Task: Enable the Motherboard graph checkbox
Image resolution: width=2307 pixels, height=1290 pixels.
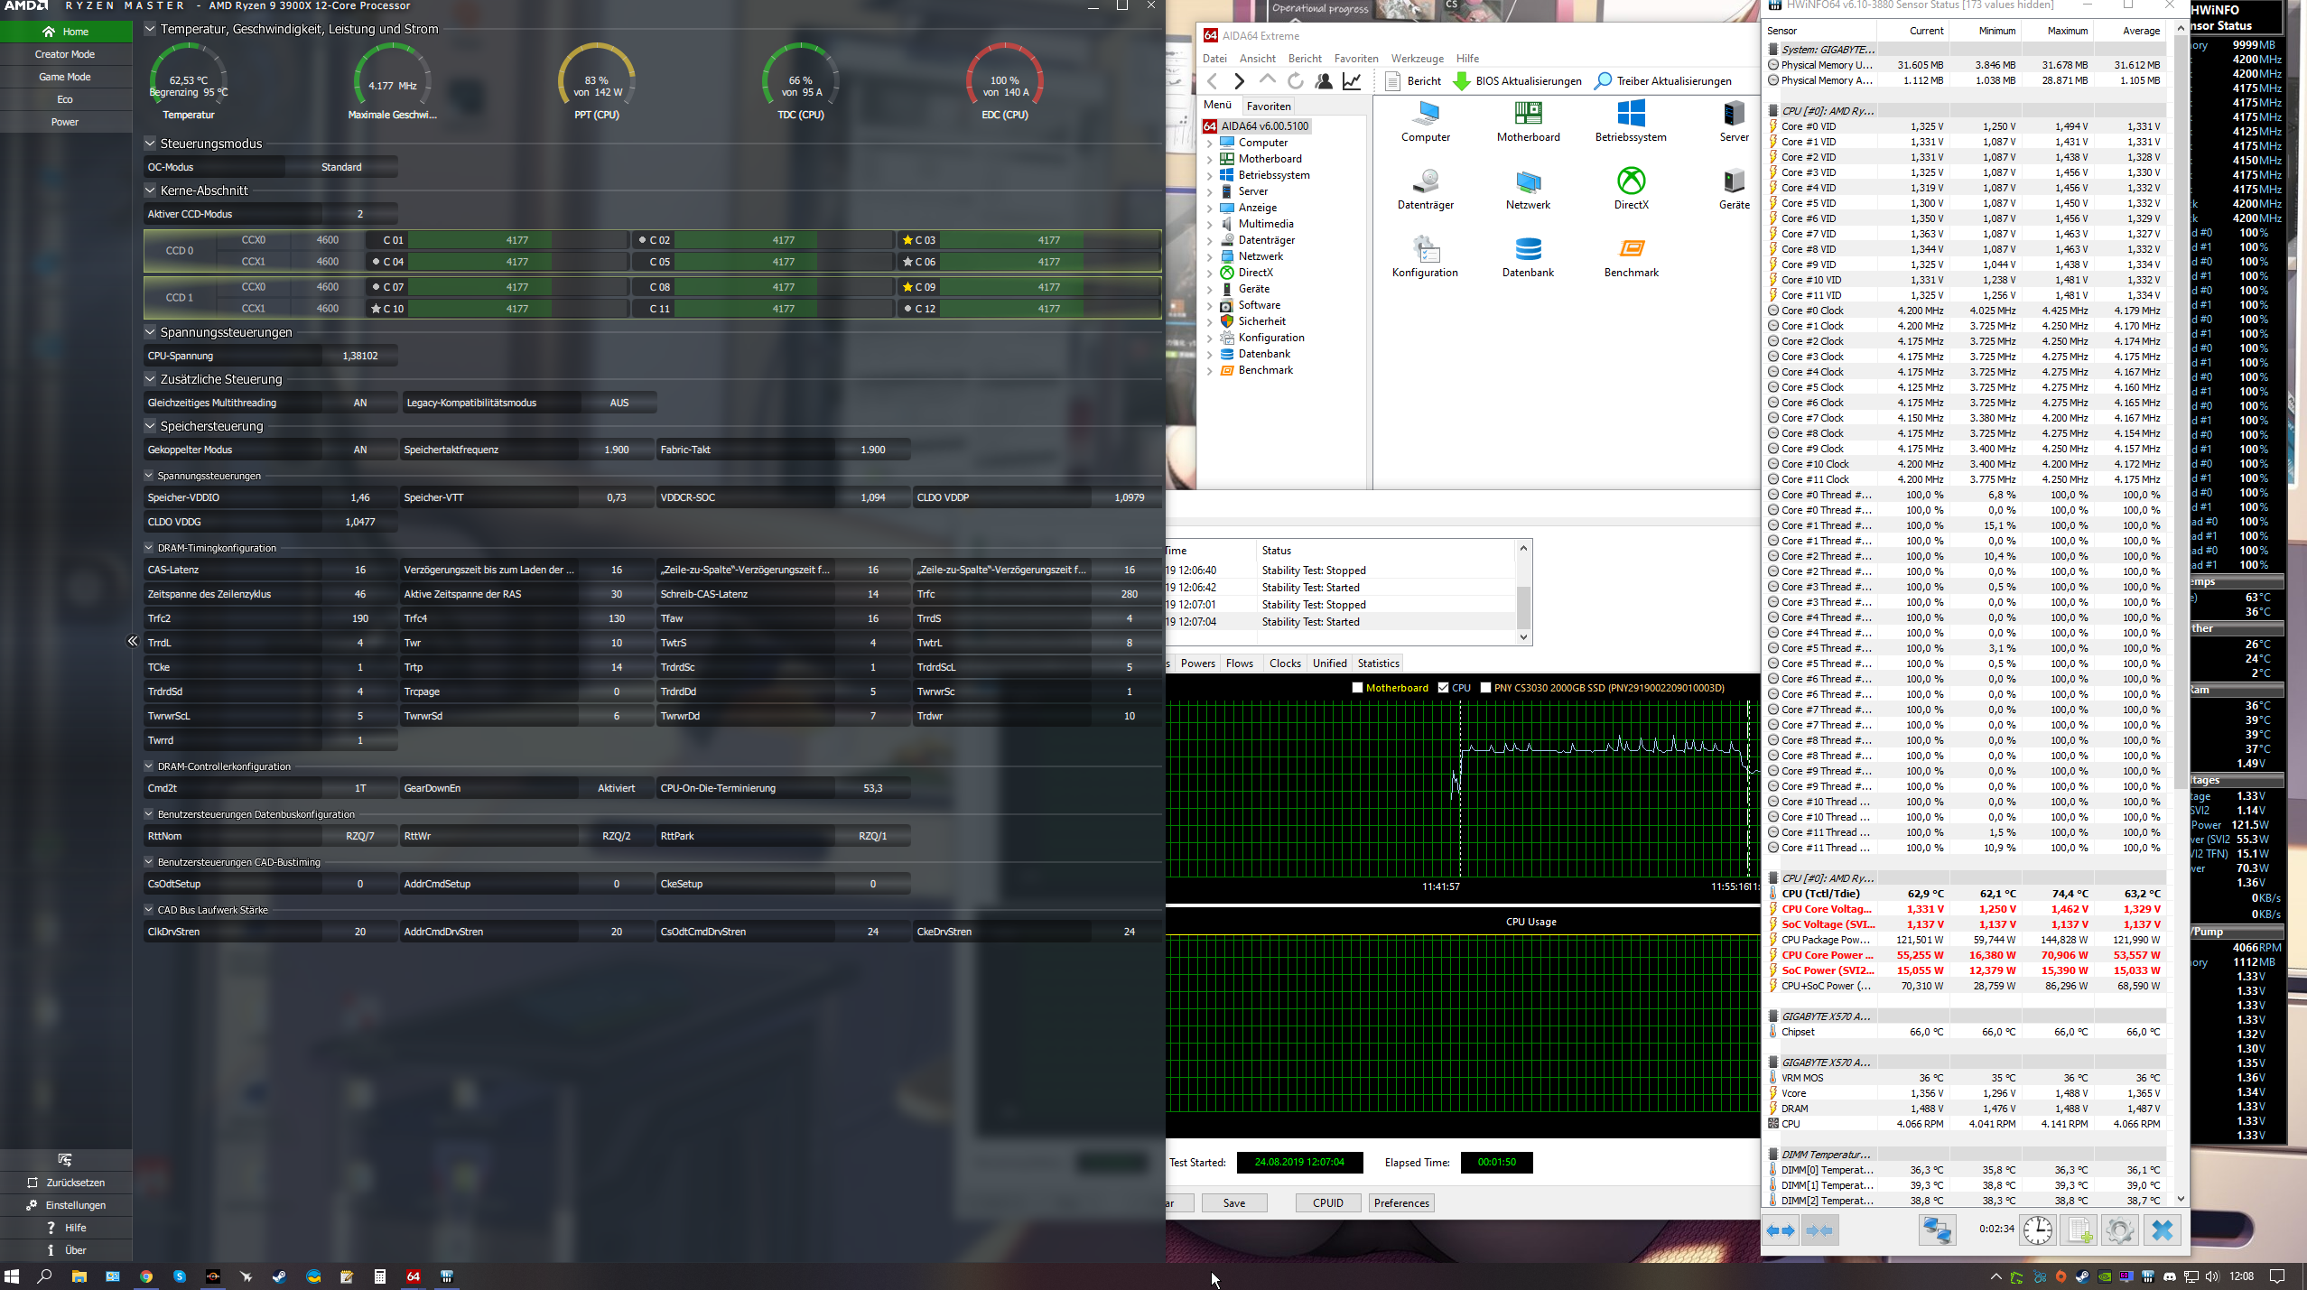Action: [x=1357, y=688]
